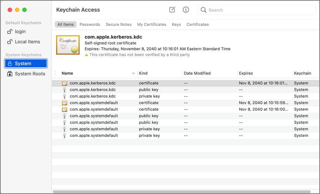Toggle the Name column sort arrow
Image resolution: width=320 pixels, height=194 pixels.
pyautogui.click(x=133, y=73)
